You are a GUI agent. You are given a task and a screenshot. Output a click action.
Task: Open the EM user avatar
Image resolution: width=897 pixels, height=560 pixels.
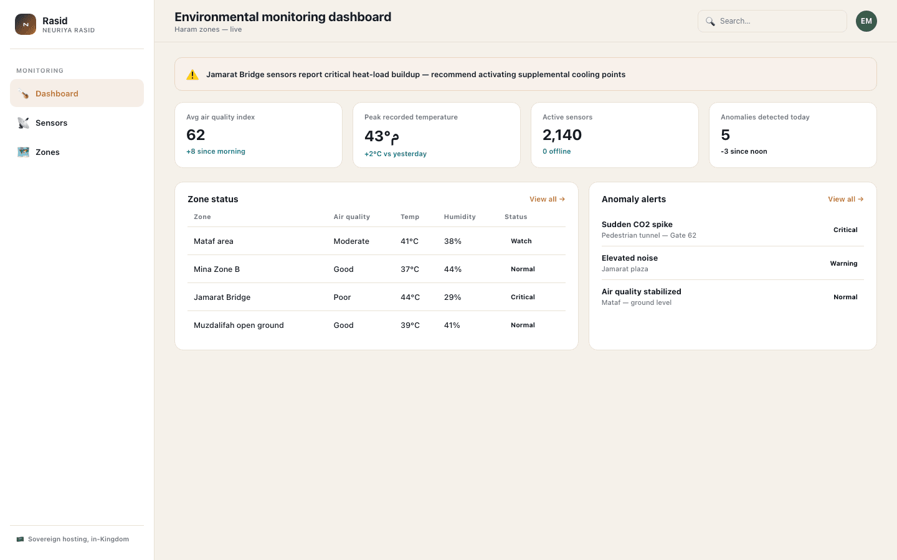tap(866, 21)
